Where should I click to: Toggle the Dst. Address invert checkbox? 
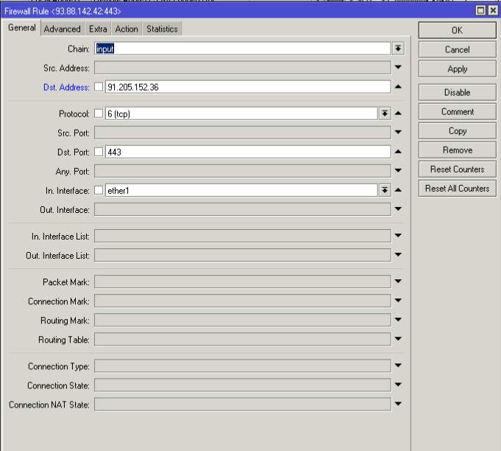point(99,87)
